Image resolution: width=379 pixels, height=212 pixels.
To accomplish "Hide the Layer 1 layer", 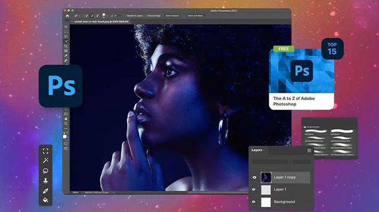I will (254, 189).
